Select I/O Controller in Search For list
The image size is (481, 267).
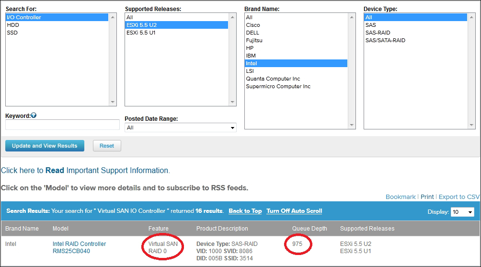pos(57,17)
